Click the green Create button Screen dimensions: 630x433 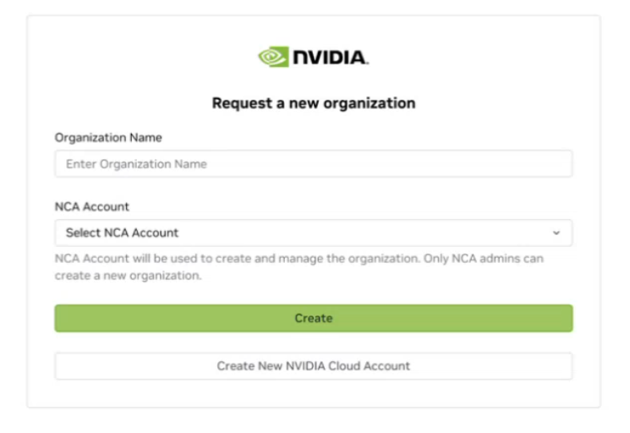(x=314, y=318)
